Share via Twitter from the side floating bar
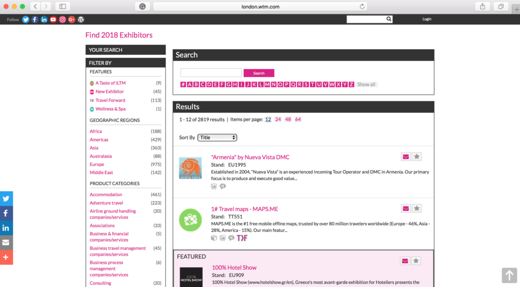Image resolution: width=520 pixels, height=287 pixels. (6, 199)
